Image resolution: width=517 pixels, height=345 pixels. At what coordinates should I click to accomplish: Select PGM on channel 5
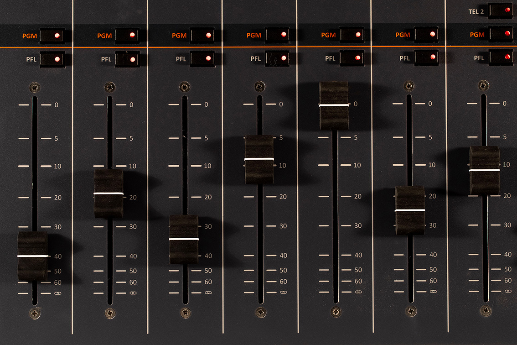click(352, 35)
